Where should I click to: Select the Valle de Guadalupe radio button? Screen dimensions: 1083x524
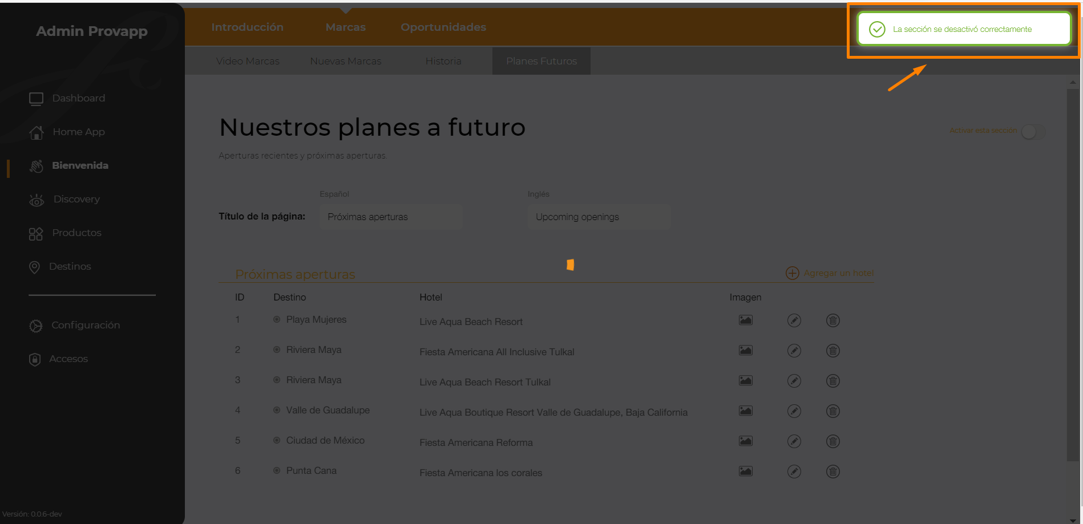pos(277,410)
